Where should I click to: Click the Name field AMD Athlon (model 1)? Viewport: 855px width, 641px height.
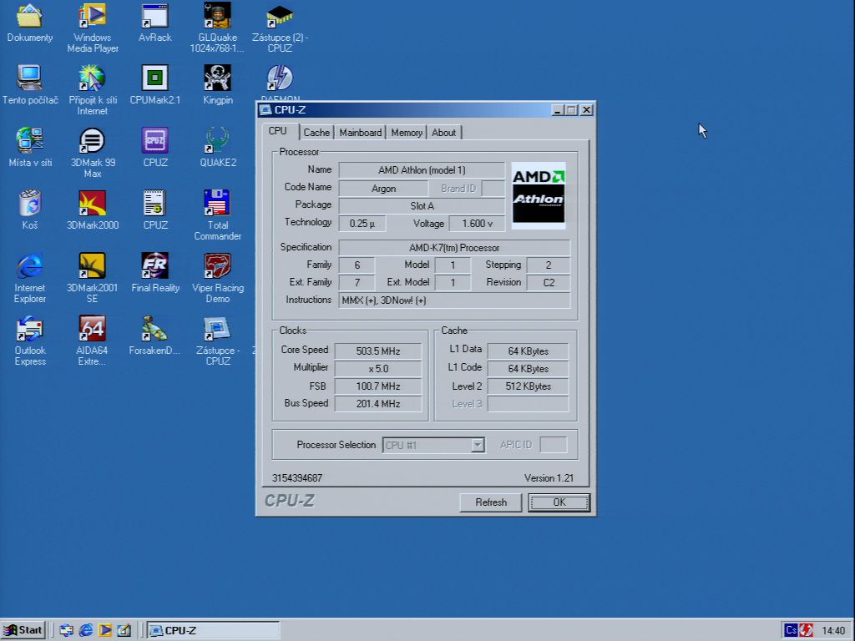[422, 170]
